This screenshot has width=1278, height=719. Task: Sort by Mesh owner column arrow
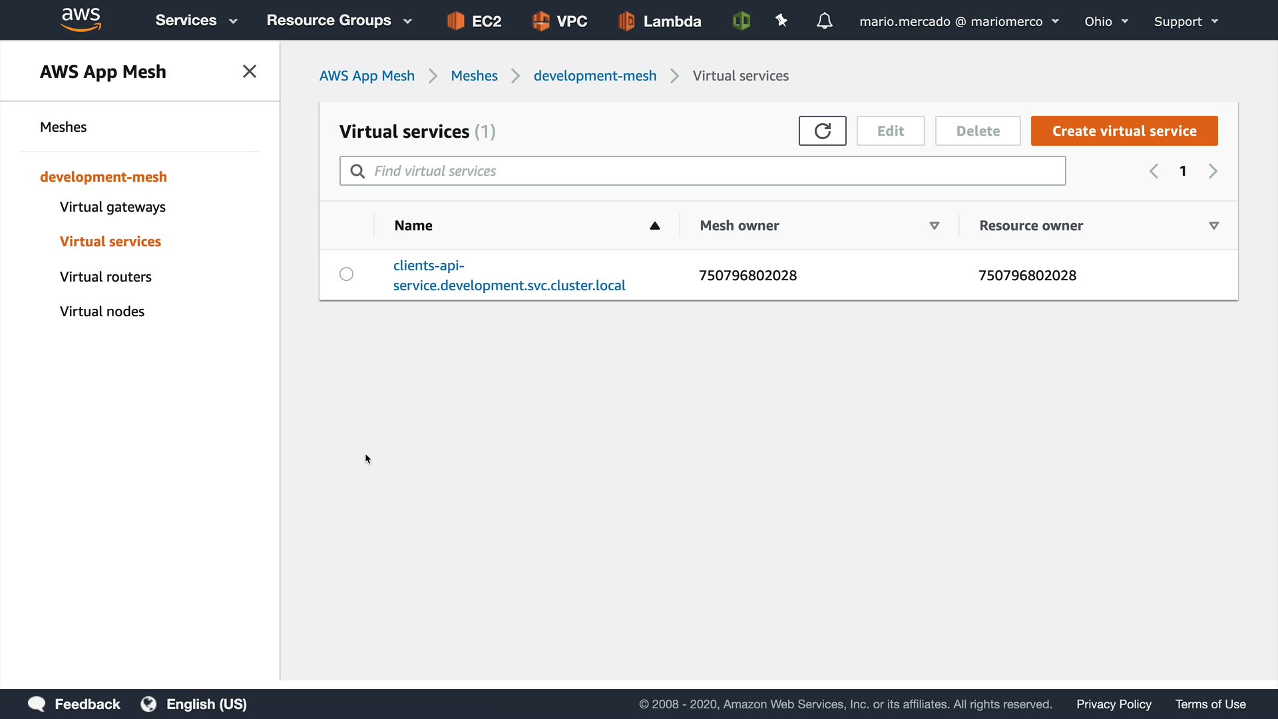pyautogui.click(x=934, y=226)
